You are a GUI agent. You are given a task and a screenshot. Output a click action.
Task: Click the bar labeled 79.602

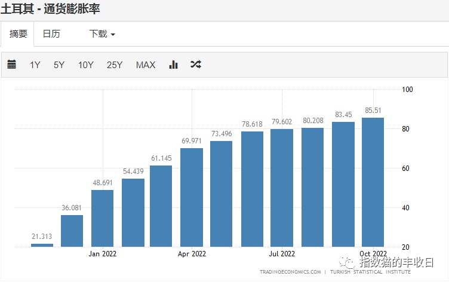(282, 188)
